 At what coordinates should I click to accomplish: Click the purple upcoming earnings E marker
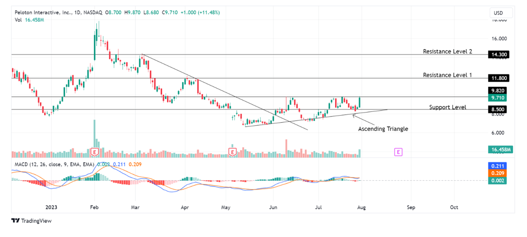pos(398,152)
